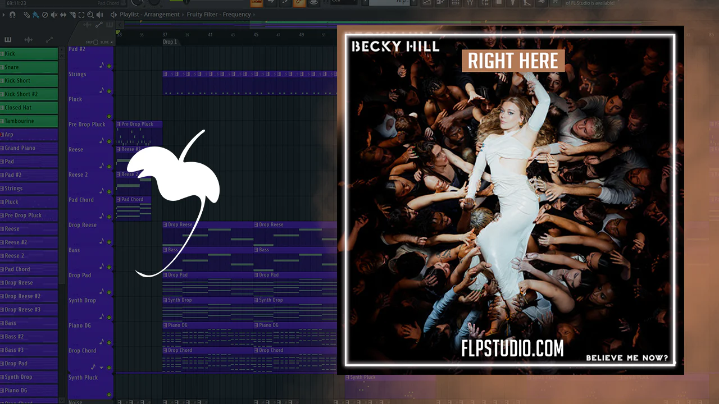This screenshot has width=719, height=404.
Task: Click the note icon on Strings track
Action: 102,90
